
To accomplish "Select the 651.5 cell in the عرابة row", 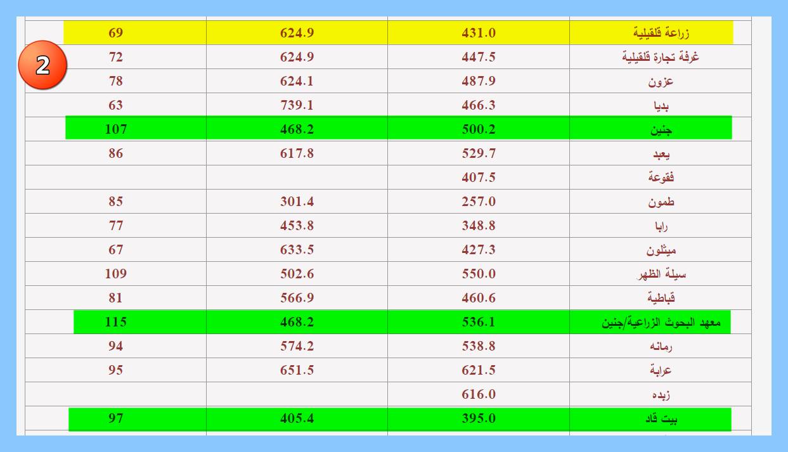I will [x=297, y=370].
